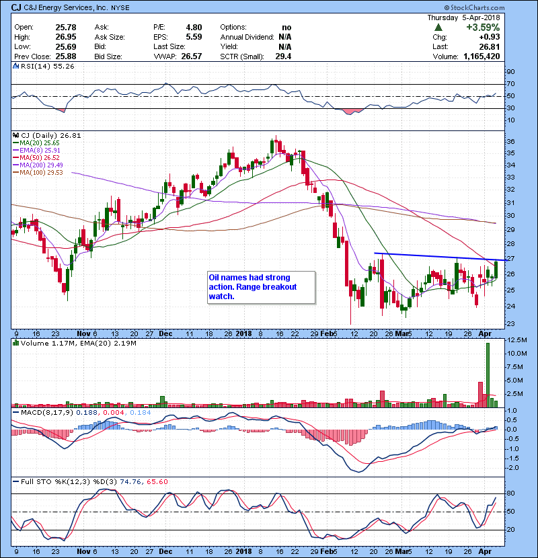Click the candlestick icon beside CJ (Daily)
This screenshot has height=558, width=538.
click(15, 136)
